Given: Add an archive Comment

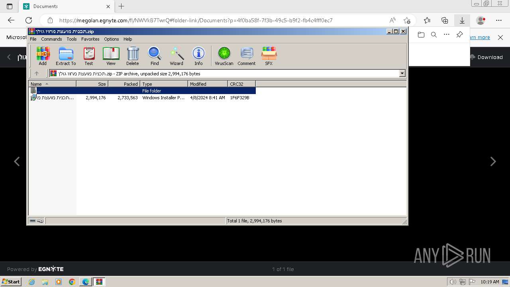Looking at the screenshot, I should click(247, 56).
